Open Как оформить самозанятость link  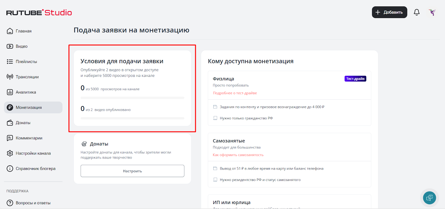tap(238, 155)
